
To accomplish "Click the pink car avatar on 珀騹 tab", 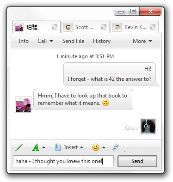I will (x=19, y=27).
